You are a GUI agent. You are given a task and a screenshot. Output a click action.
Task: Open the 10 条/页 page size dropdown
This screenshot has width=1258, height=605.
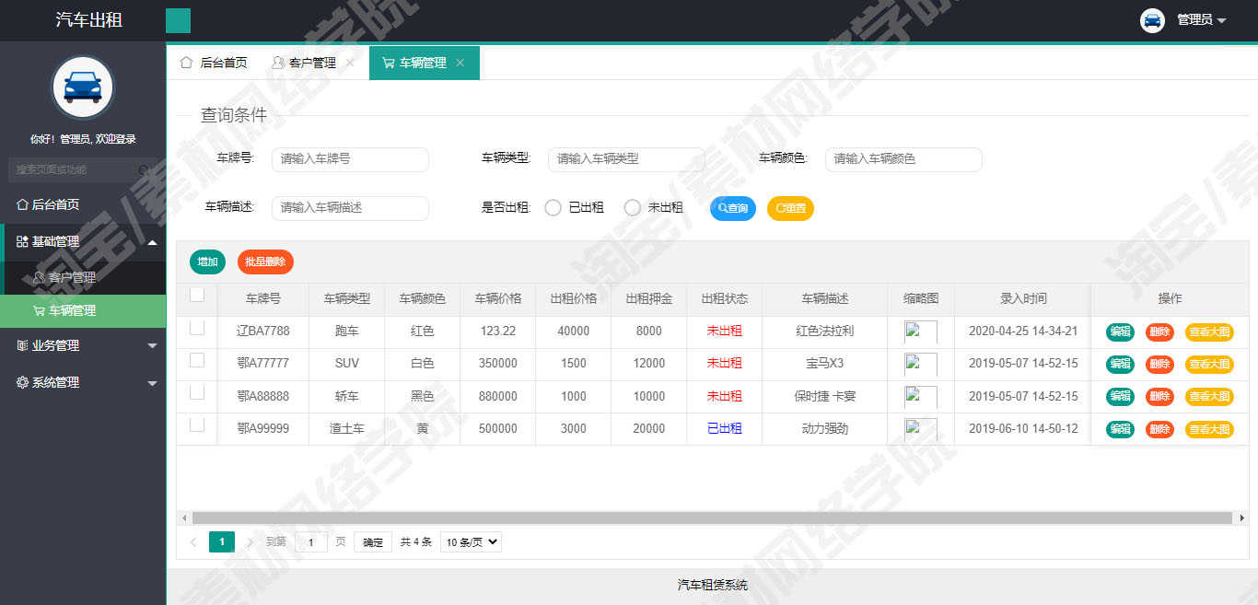pyautogui.click(x=471, y=542)
